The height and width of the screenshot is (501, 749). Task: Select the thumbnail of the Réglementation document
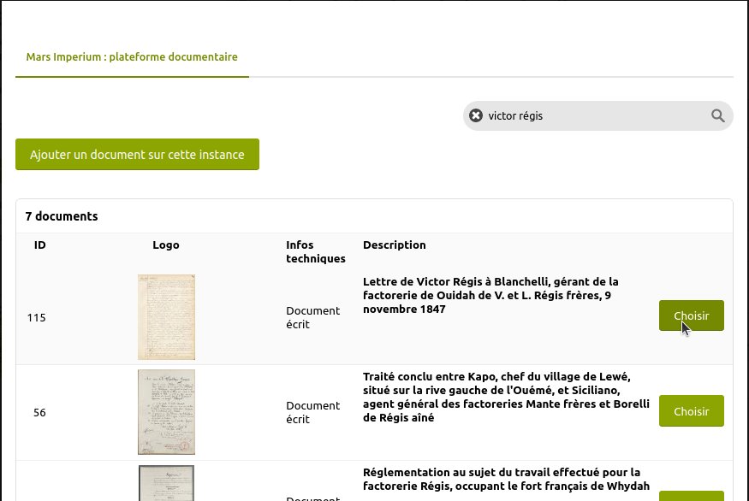click(166, 484)
